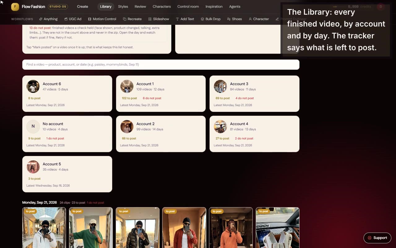This screenshot has width=396, height=248.
Task: Open the Add Text workflow
Action: point(185,19)
